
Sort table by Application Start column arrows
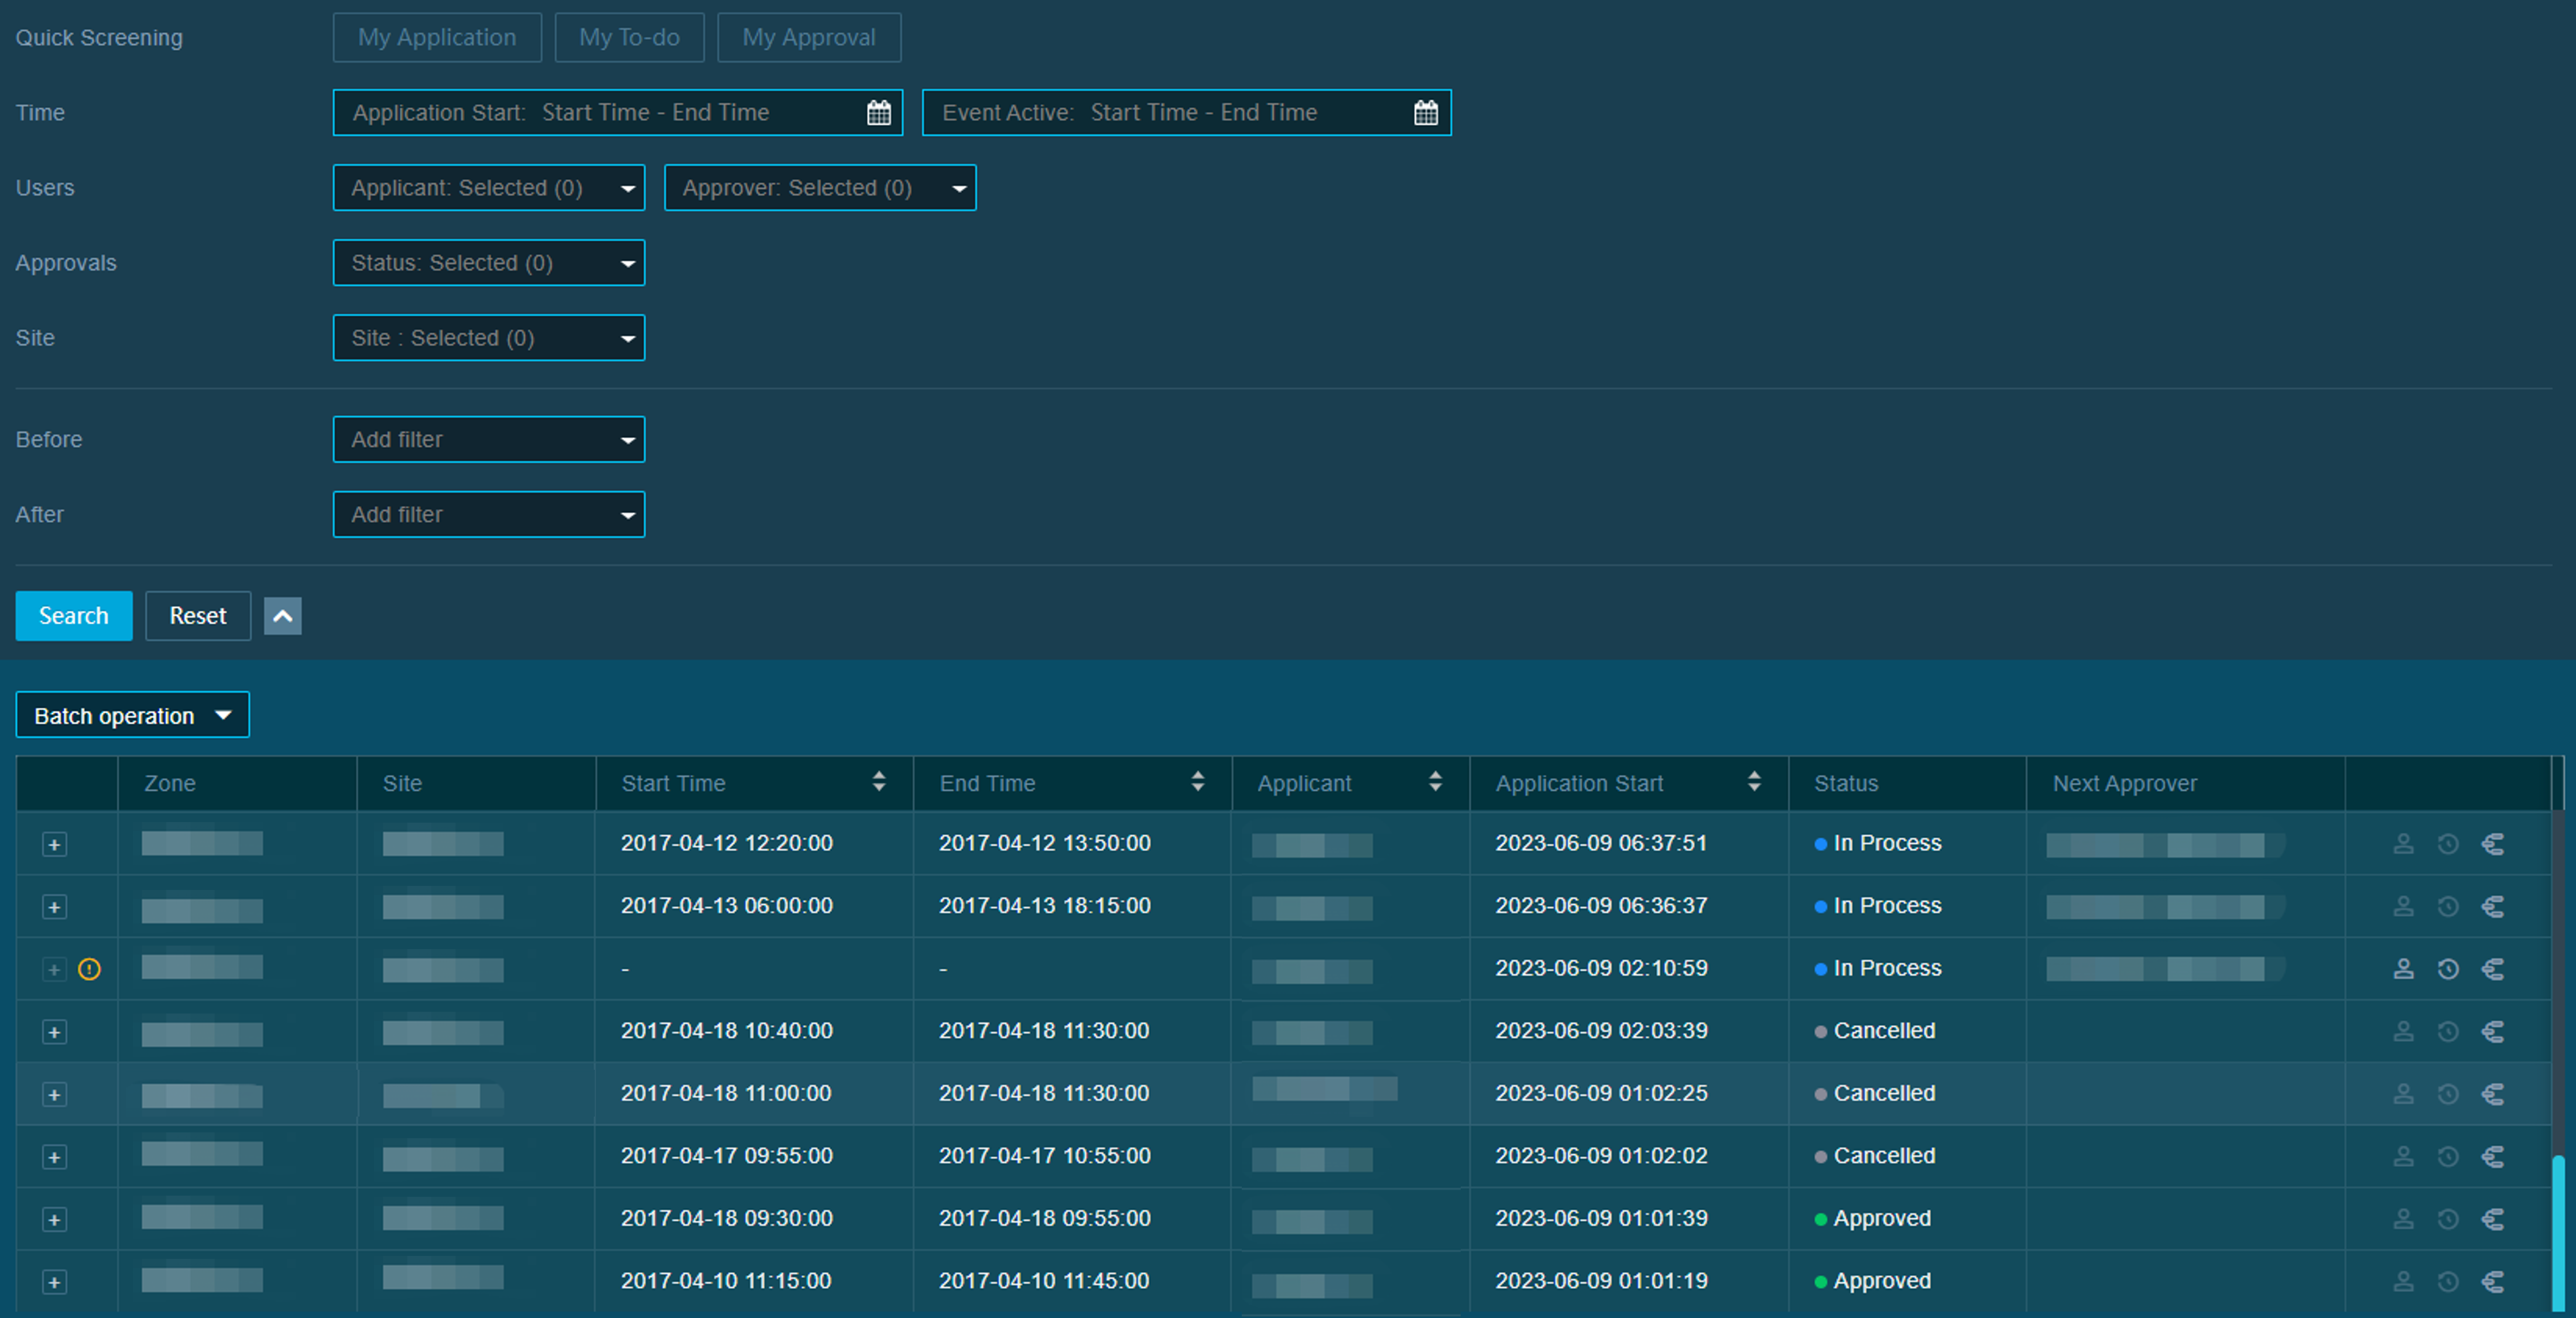pyautogui.click(x=1754, y=782)
